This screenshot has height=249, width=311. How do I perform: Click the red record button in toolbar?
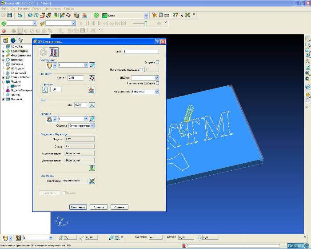pos(4,31)
